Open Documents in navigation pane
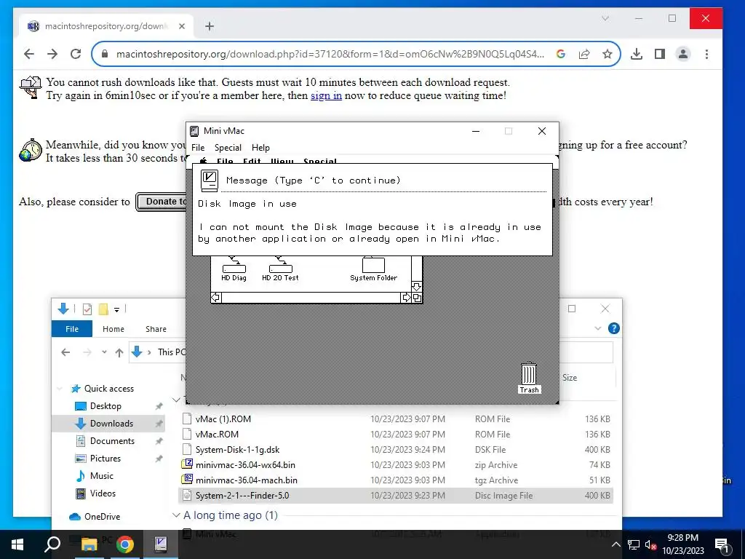Screen dimensions: 745x559 [x=112, y=441]
